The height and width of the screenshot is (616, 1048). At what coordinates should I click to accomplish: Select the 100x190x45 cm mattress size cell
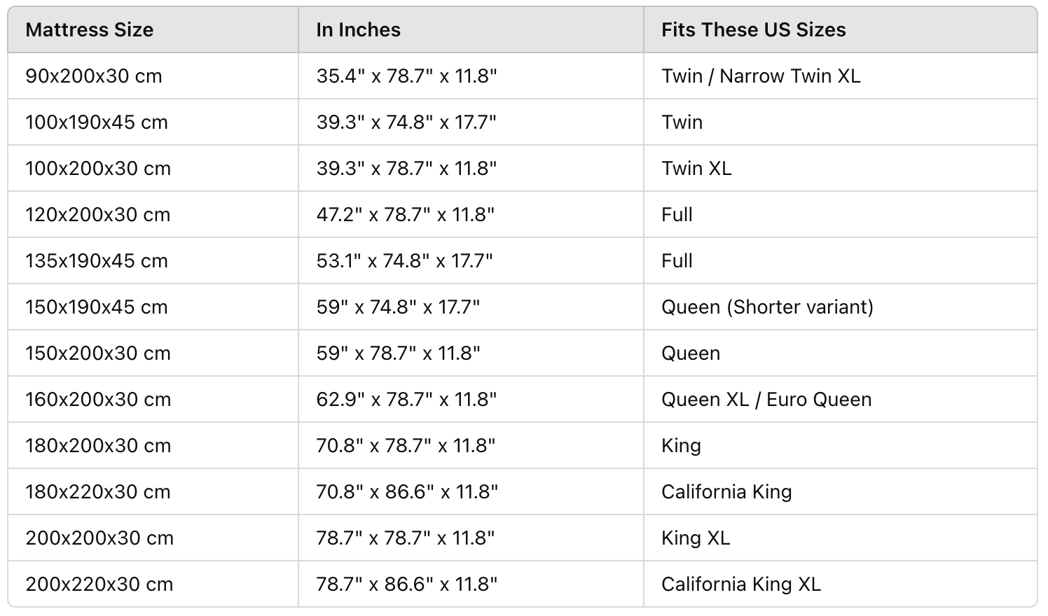(x=153, y=122)
